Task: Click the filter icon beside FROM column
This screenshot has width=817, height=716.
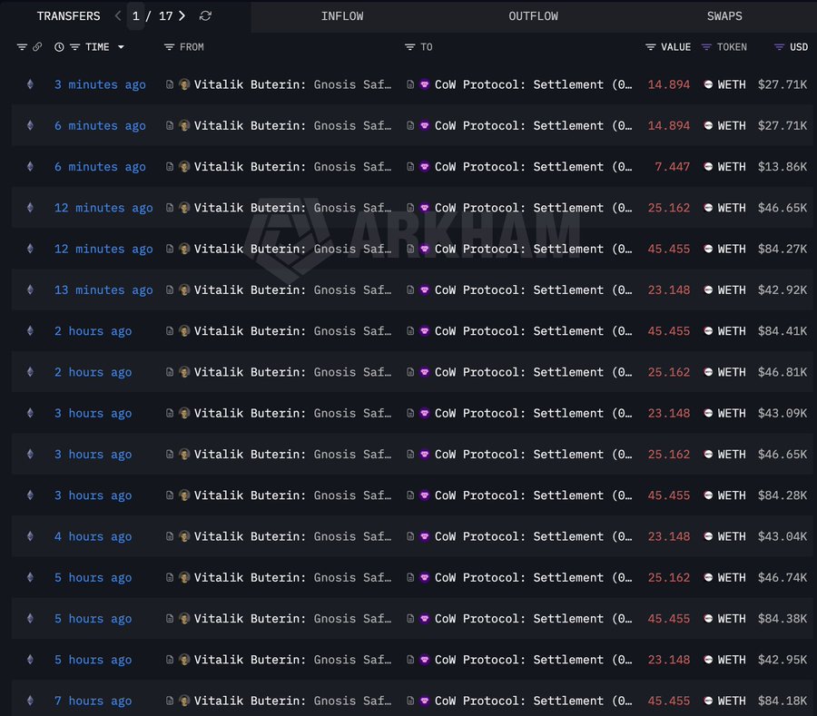Action: [170, 46]
